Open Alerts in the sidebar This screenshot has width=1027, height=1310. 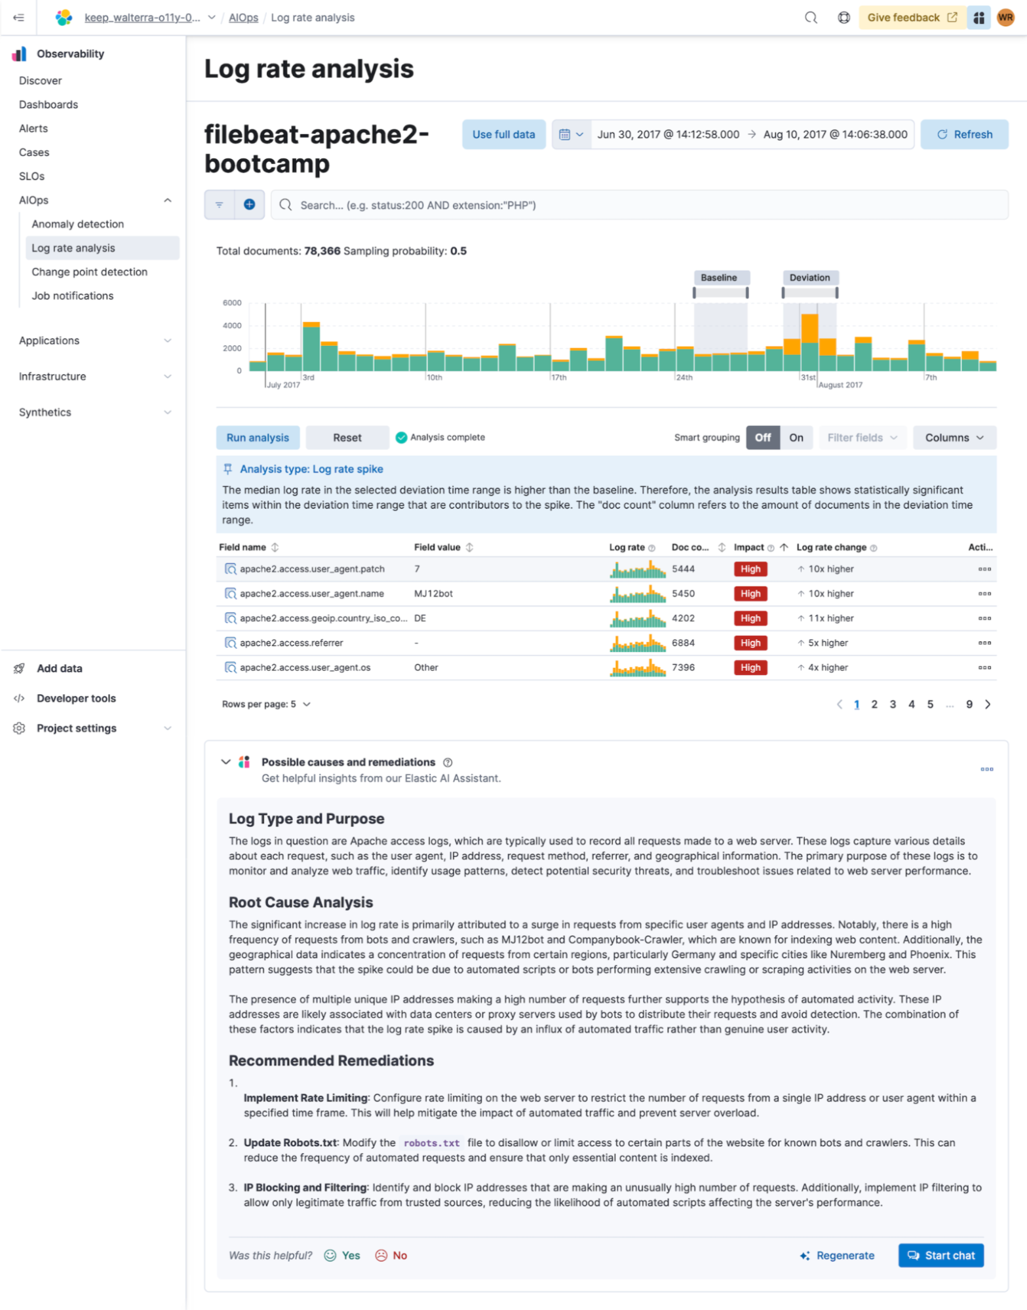pyautogui.click(x=33, y=128)
